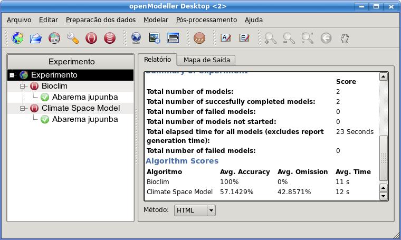Click the new experiment globe icon
Image resolution: width=401 pixels, height=240 pixels.
tap(17, 39)
